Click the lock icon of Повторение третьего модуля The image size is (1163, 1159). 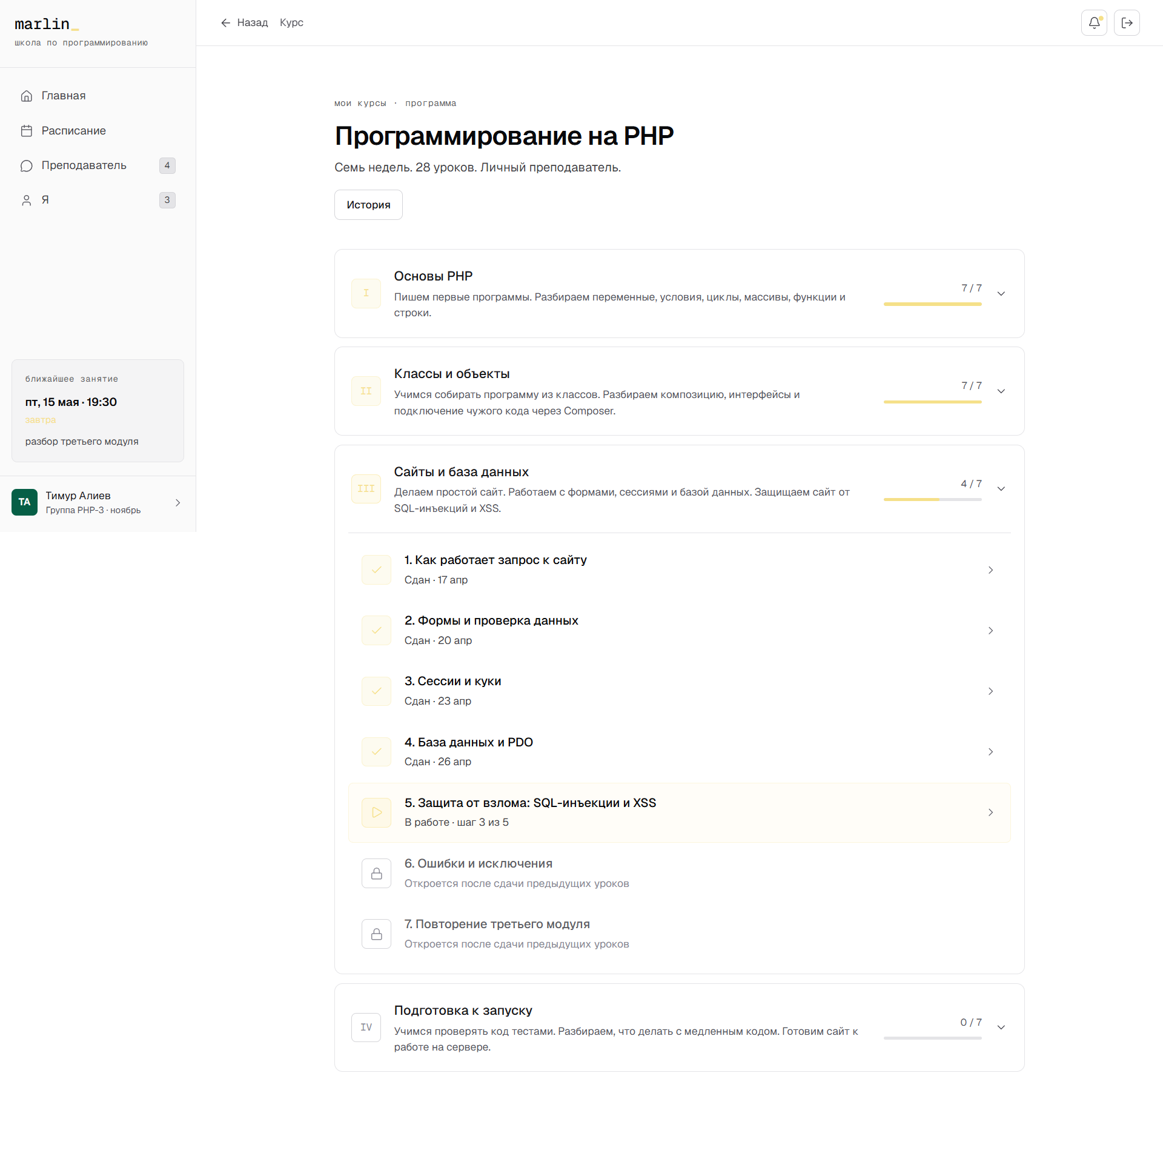coord(376,934)
